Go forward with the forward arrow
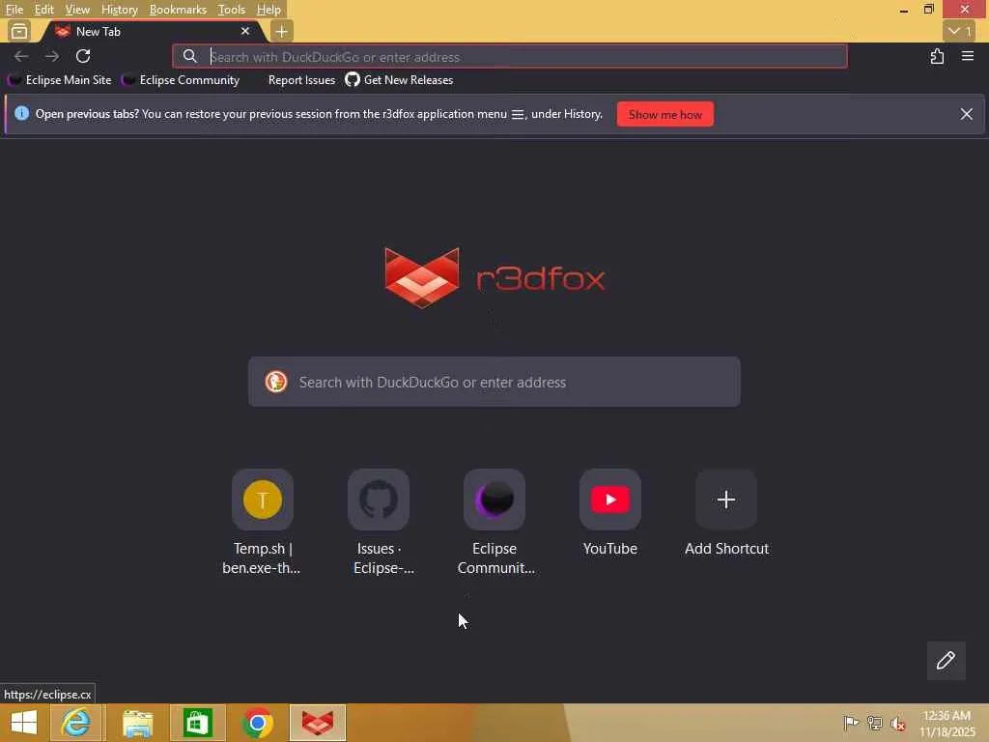 pyautogui.click(x=52, y=56)
